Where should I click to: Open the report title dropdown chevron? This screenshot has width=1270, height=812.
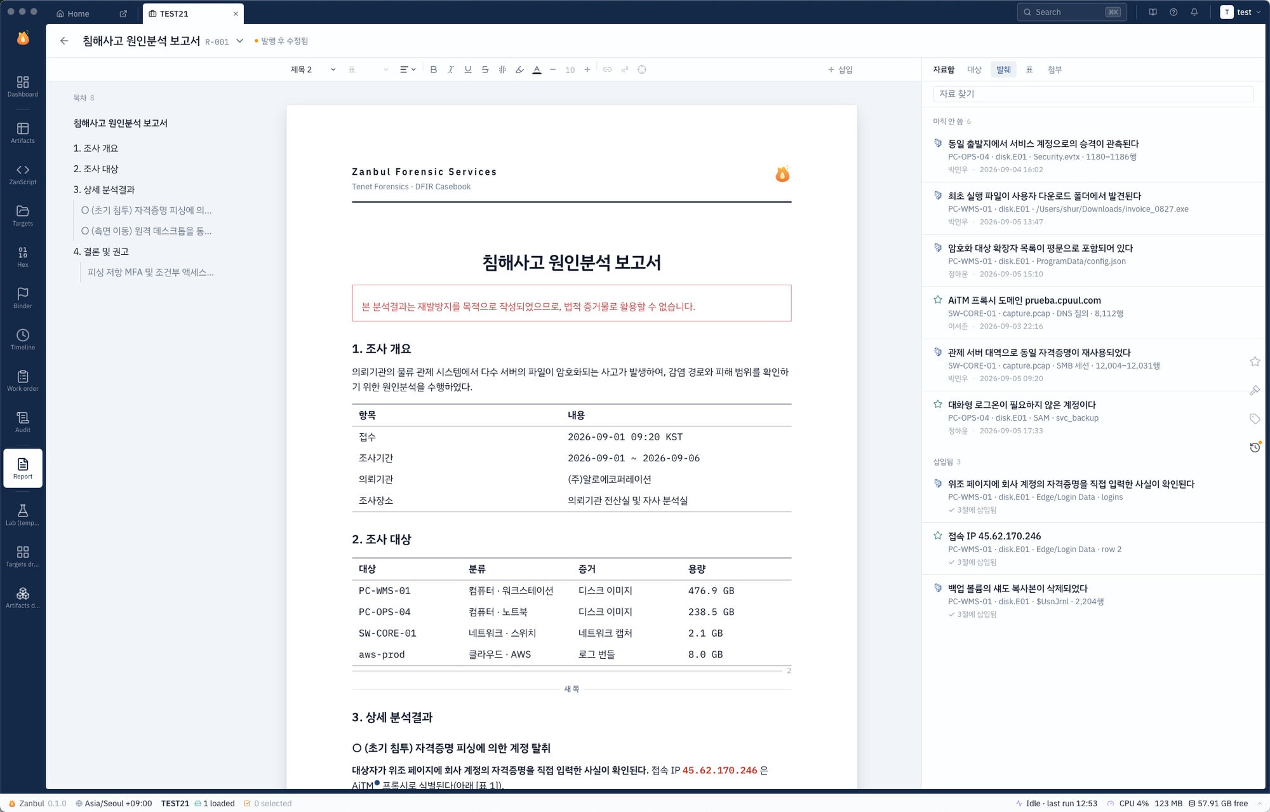[240, 41]
